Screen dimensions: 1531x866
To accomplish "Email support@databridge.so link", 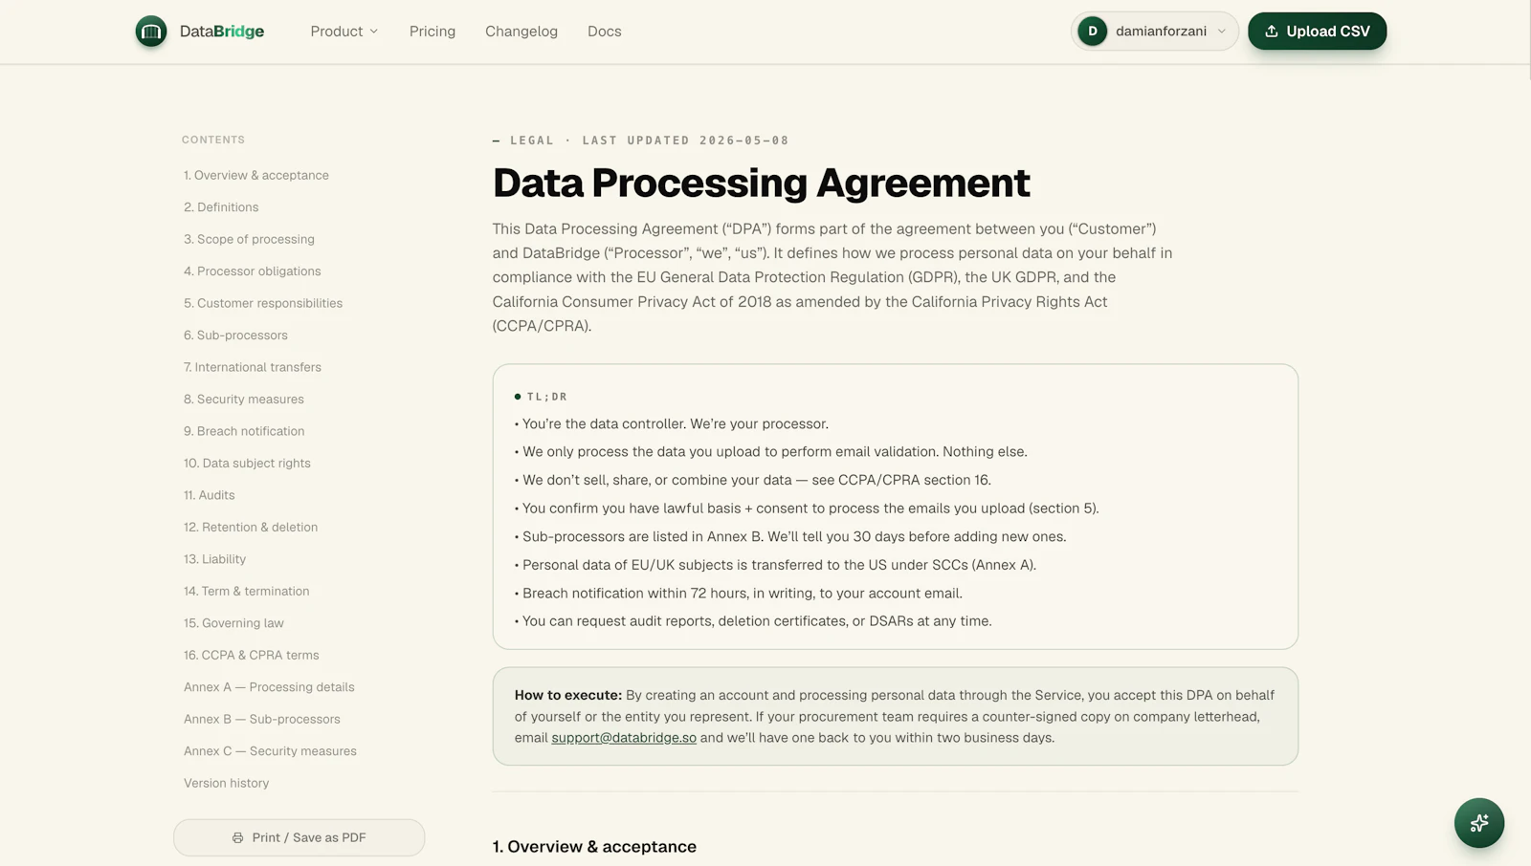I will (x=624, y=738).
